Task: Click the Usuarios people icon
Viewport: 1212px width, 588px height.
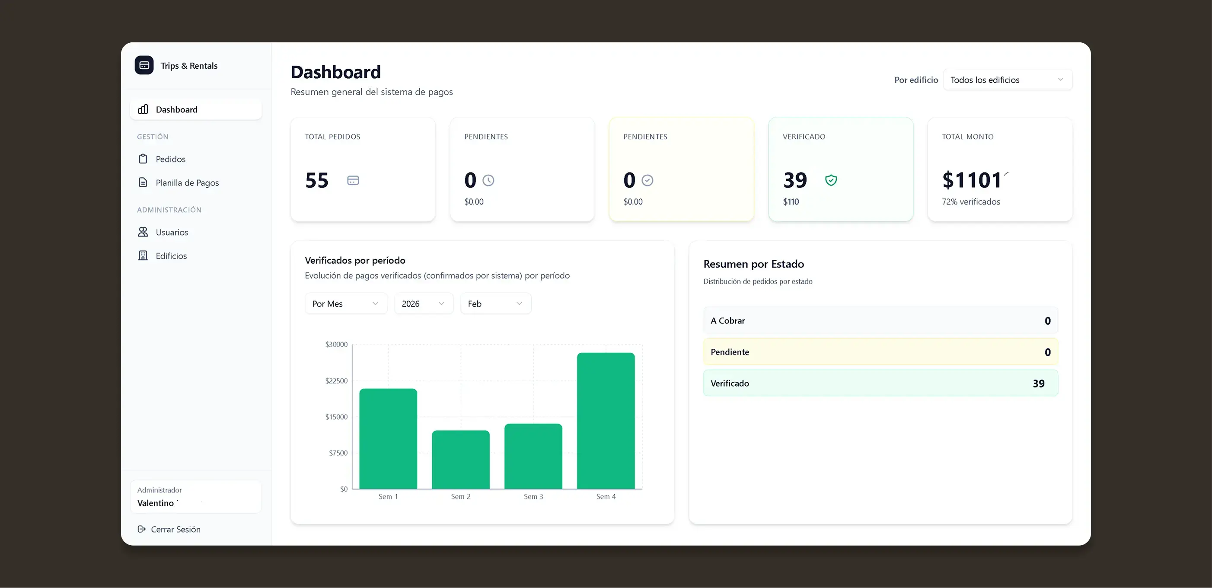Action: (143, 232)
